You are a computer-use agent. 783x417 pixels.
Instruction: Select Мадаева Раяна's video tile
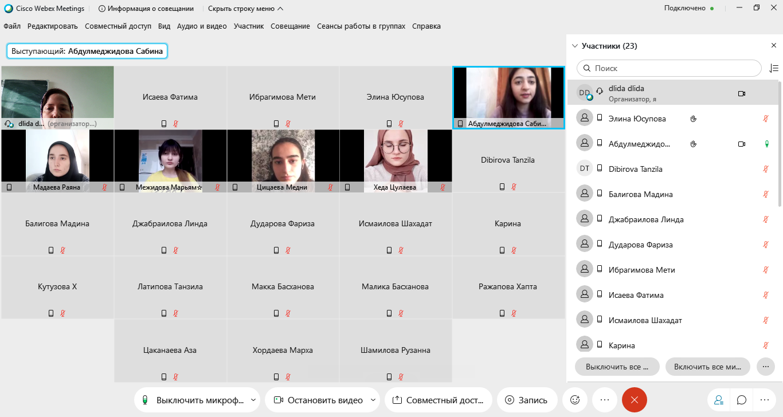(x=57, y=161)
